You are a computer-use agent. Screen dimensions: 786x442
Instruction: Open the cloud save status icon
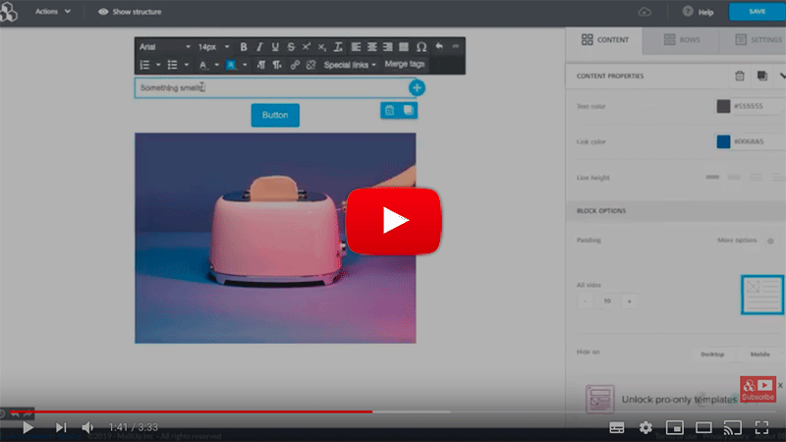pyautogui.click(x=645, y=12)
